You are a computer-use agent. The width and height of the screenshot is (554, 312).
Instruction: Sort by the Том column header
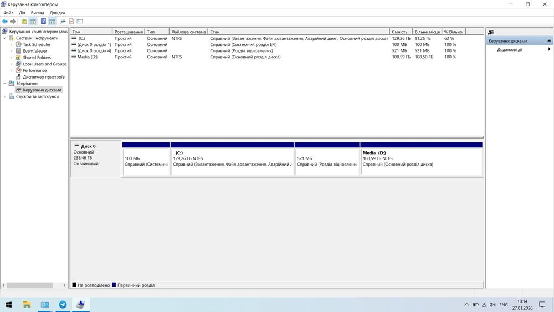tap(91, 32)
